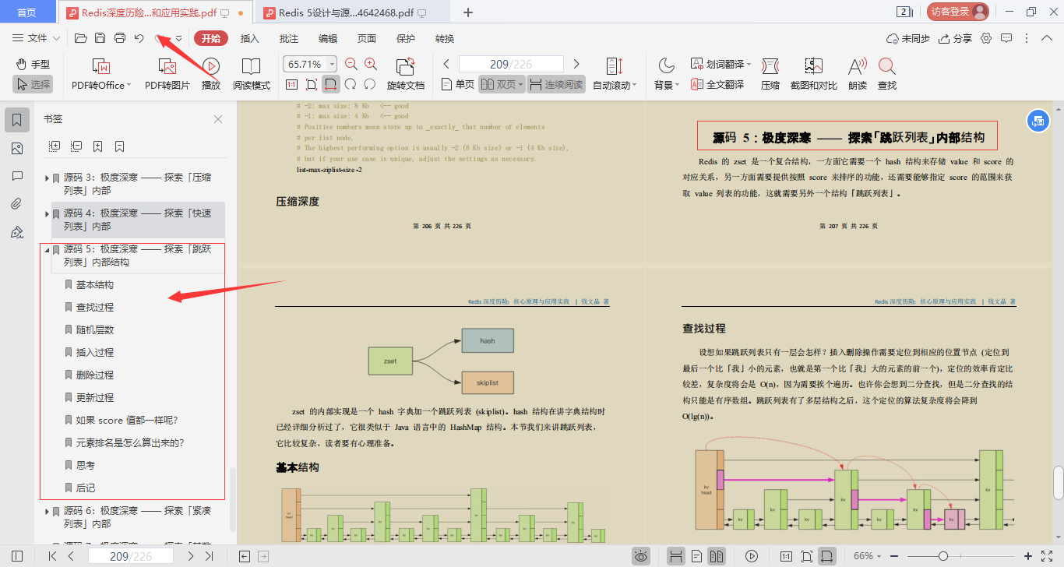Toggle navigation pane button bottom left

pyautogui.click(x=16, y=556)
